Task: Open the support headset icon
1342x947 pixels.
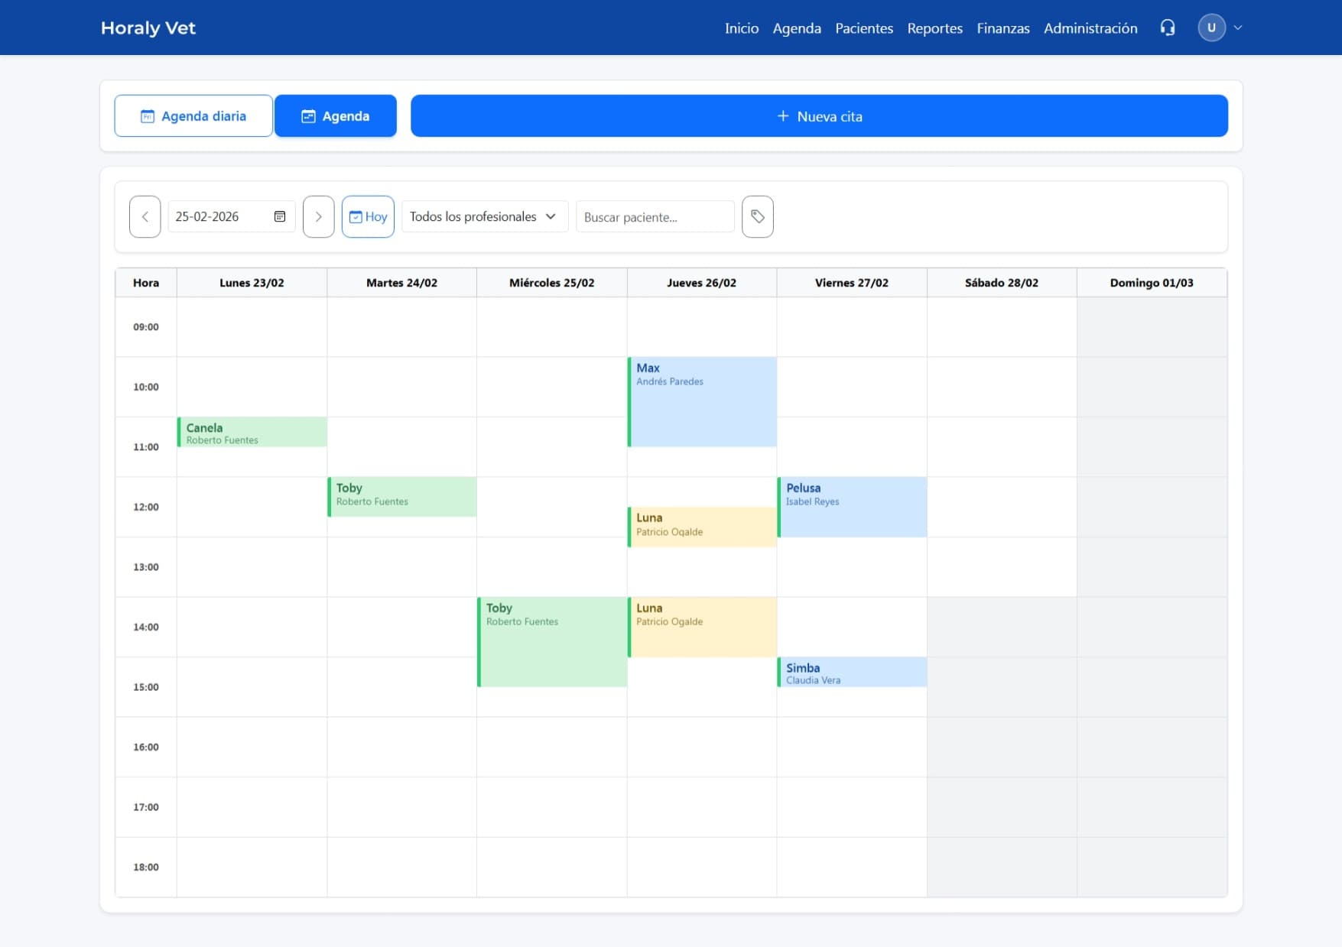Action: coord(1168,28)
